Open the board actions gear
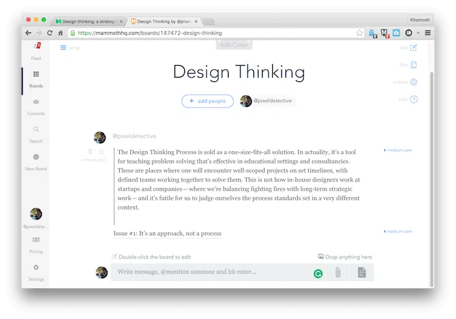This screenshot has width=456, height=319. [414, 82]
